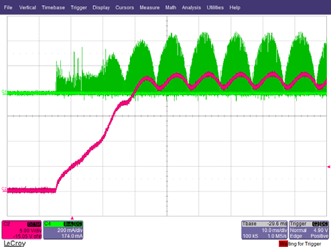The width and height of the screenshot is (331, 247).
Task: Click the Waiting for Trigger status
Action: point(300,244)
